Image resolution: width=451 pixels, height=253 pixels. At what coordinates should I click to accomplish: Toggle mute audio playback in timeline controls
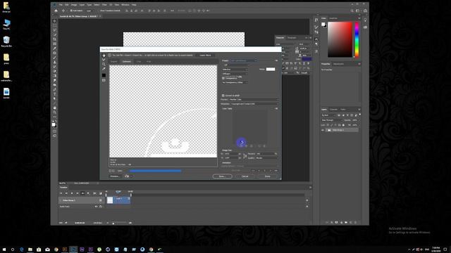tap(83, 193)
